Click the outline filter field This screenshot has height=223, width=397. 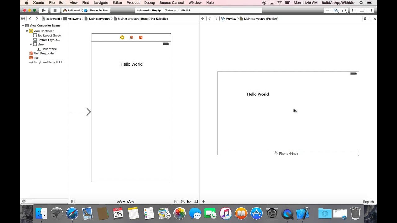click(44, 201)
